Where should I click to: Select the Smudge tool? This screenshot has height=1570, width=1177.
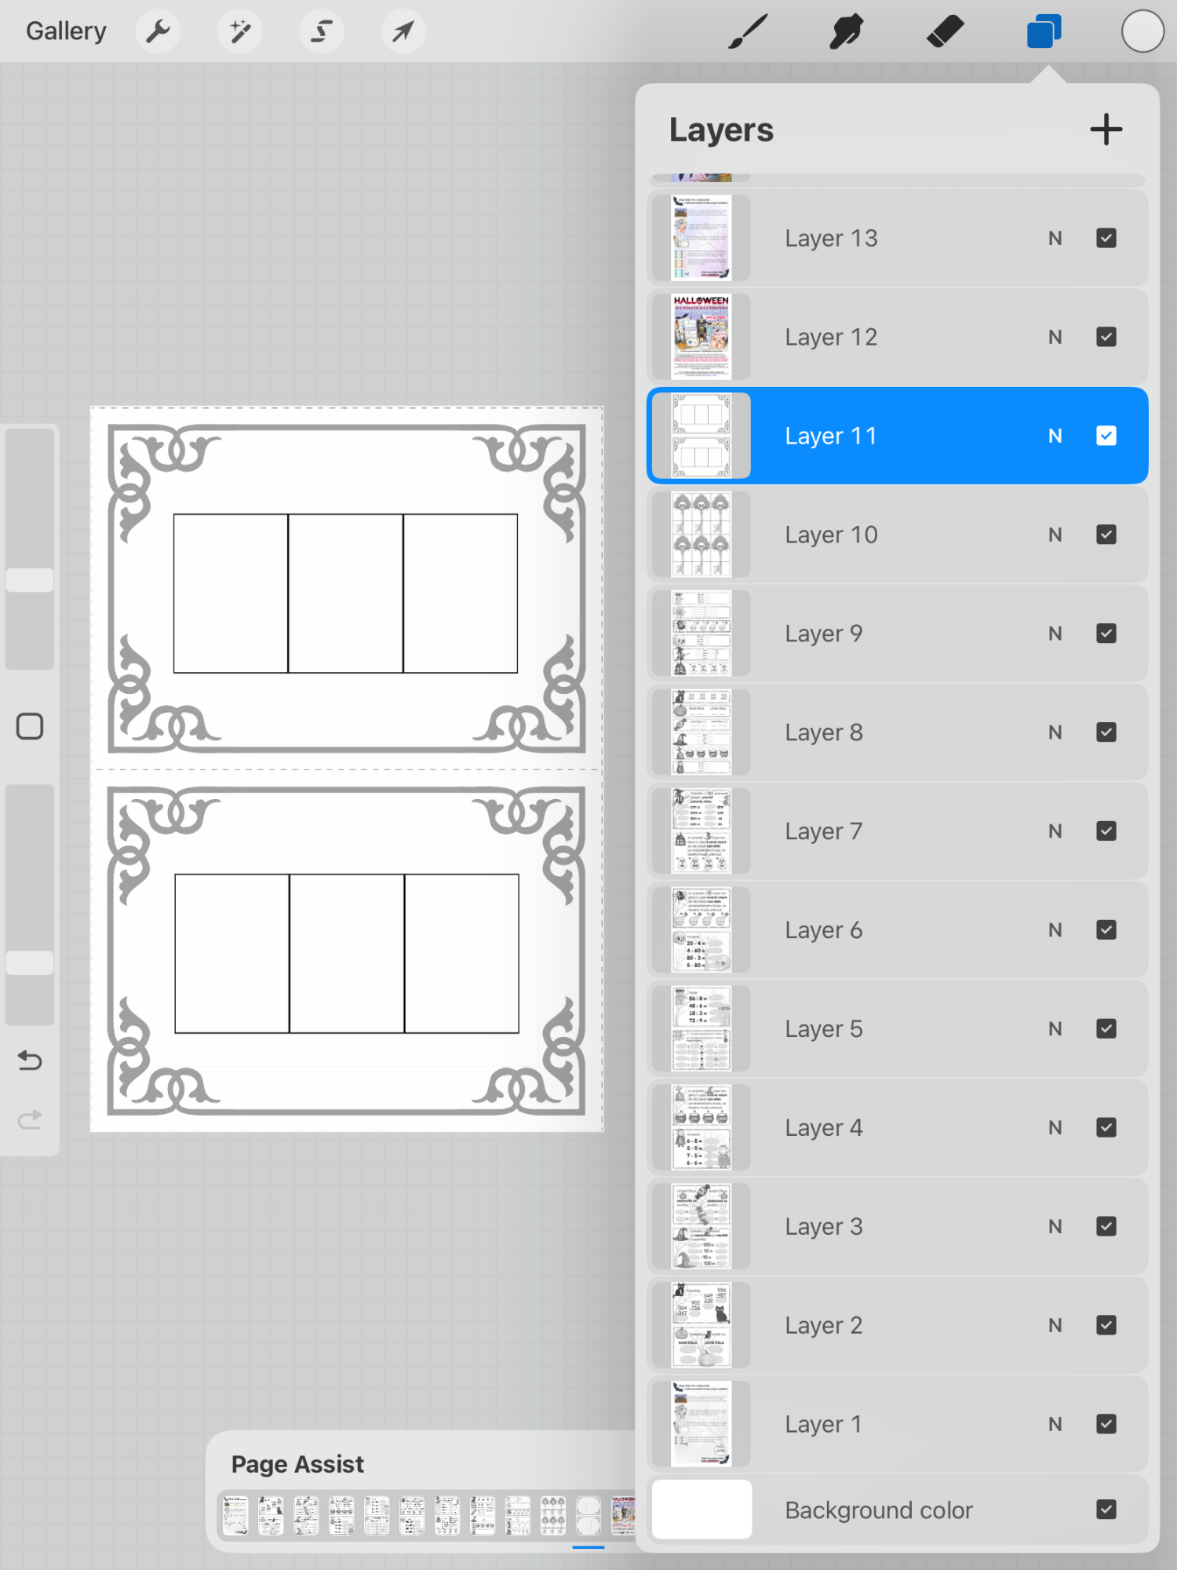846,32
